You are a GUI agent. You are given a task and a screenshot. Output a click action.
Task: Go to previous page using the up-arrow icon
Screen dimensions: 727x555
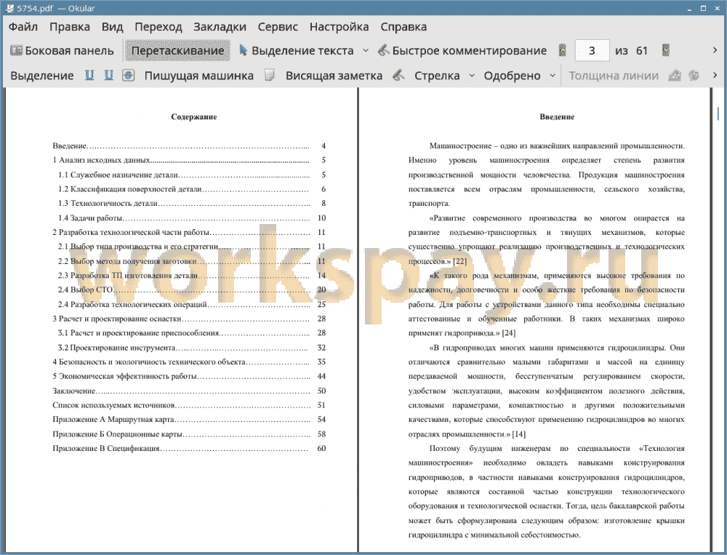pos(563,50)
